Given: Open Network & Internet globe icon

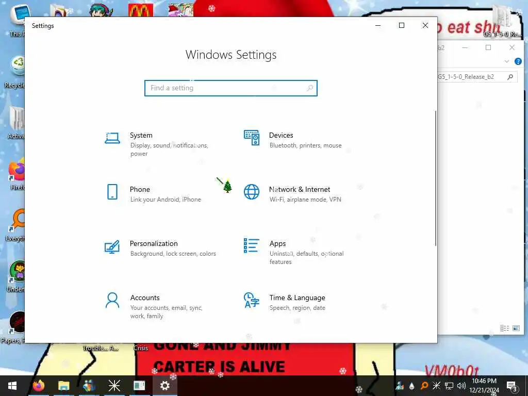Looking at the screenshot, I should tap(252, 192).
